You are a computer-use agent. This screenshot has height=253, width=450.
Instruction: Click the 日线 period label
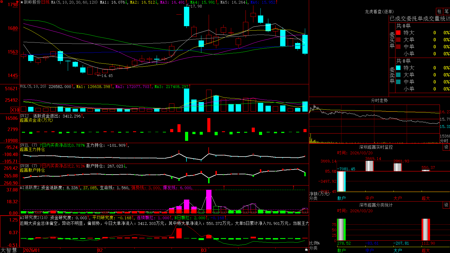[x=45, y=2]
